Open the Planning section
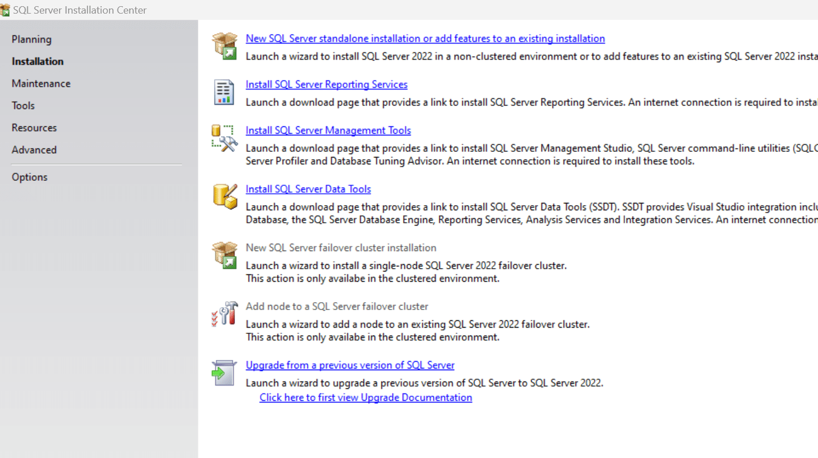 (32, 39)
